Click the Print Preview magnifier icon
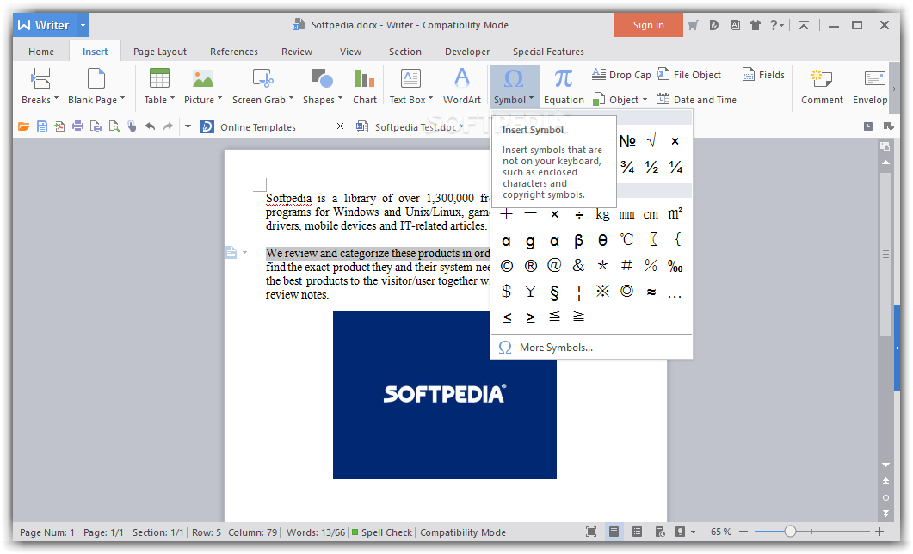The image size is (913, 554). coord(114,126)
